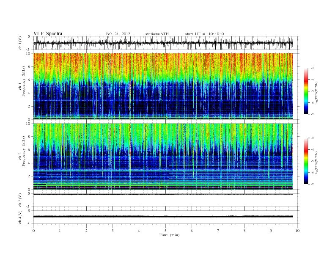This screenshot has height=259, width=335.
Task: Click the ch.1 spectrogram plot
Action: [x=163, y=86]
